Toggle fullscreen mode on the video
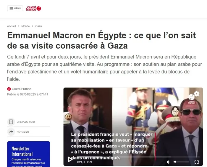Screen dimensions: 207x167 (x=197, y=162)
